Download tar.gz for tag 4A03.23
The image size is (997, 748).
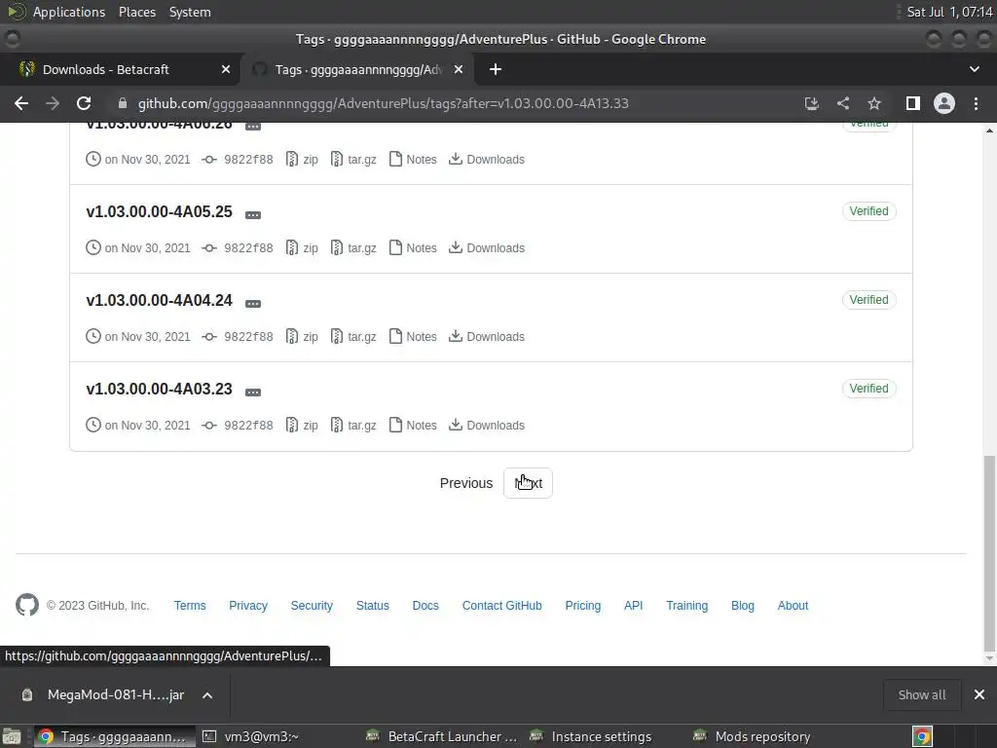point(353,425)
